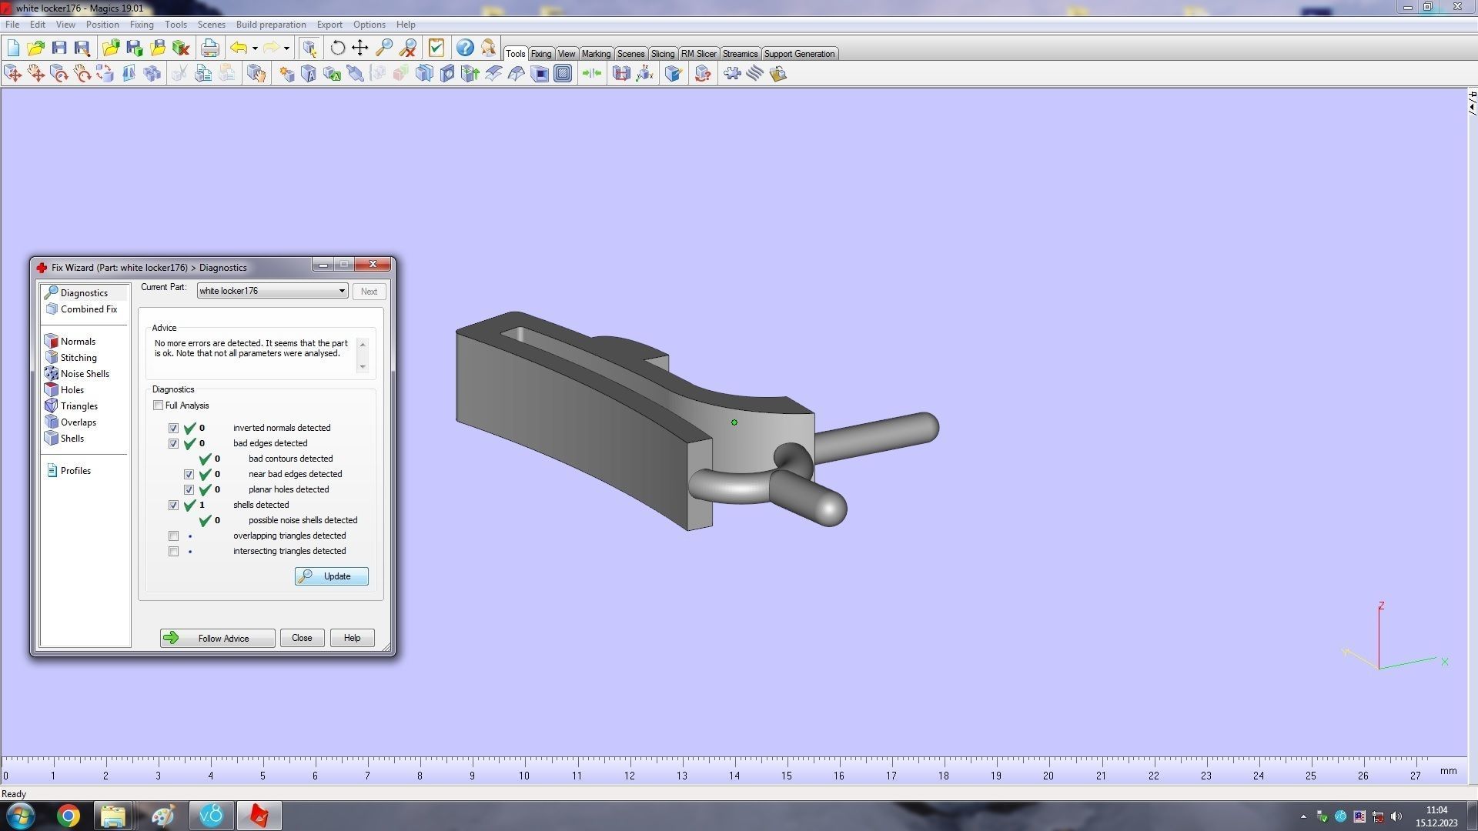Click the Undo arrow icon

point(239,48)
